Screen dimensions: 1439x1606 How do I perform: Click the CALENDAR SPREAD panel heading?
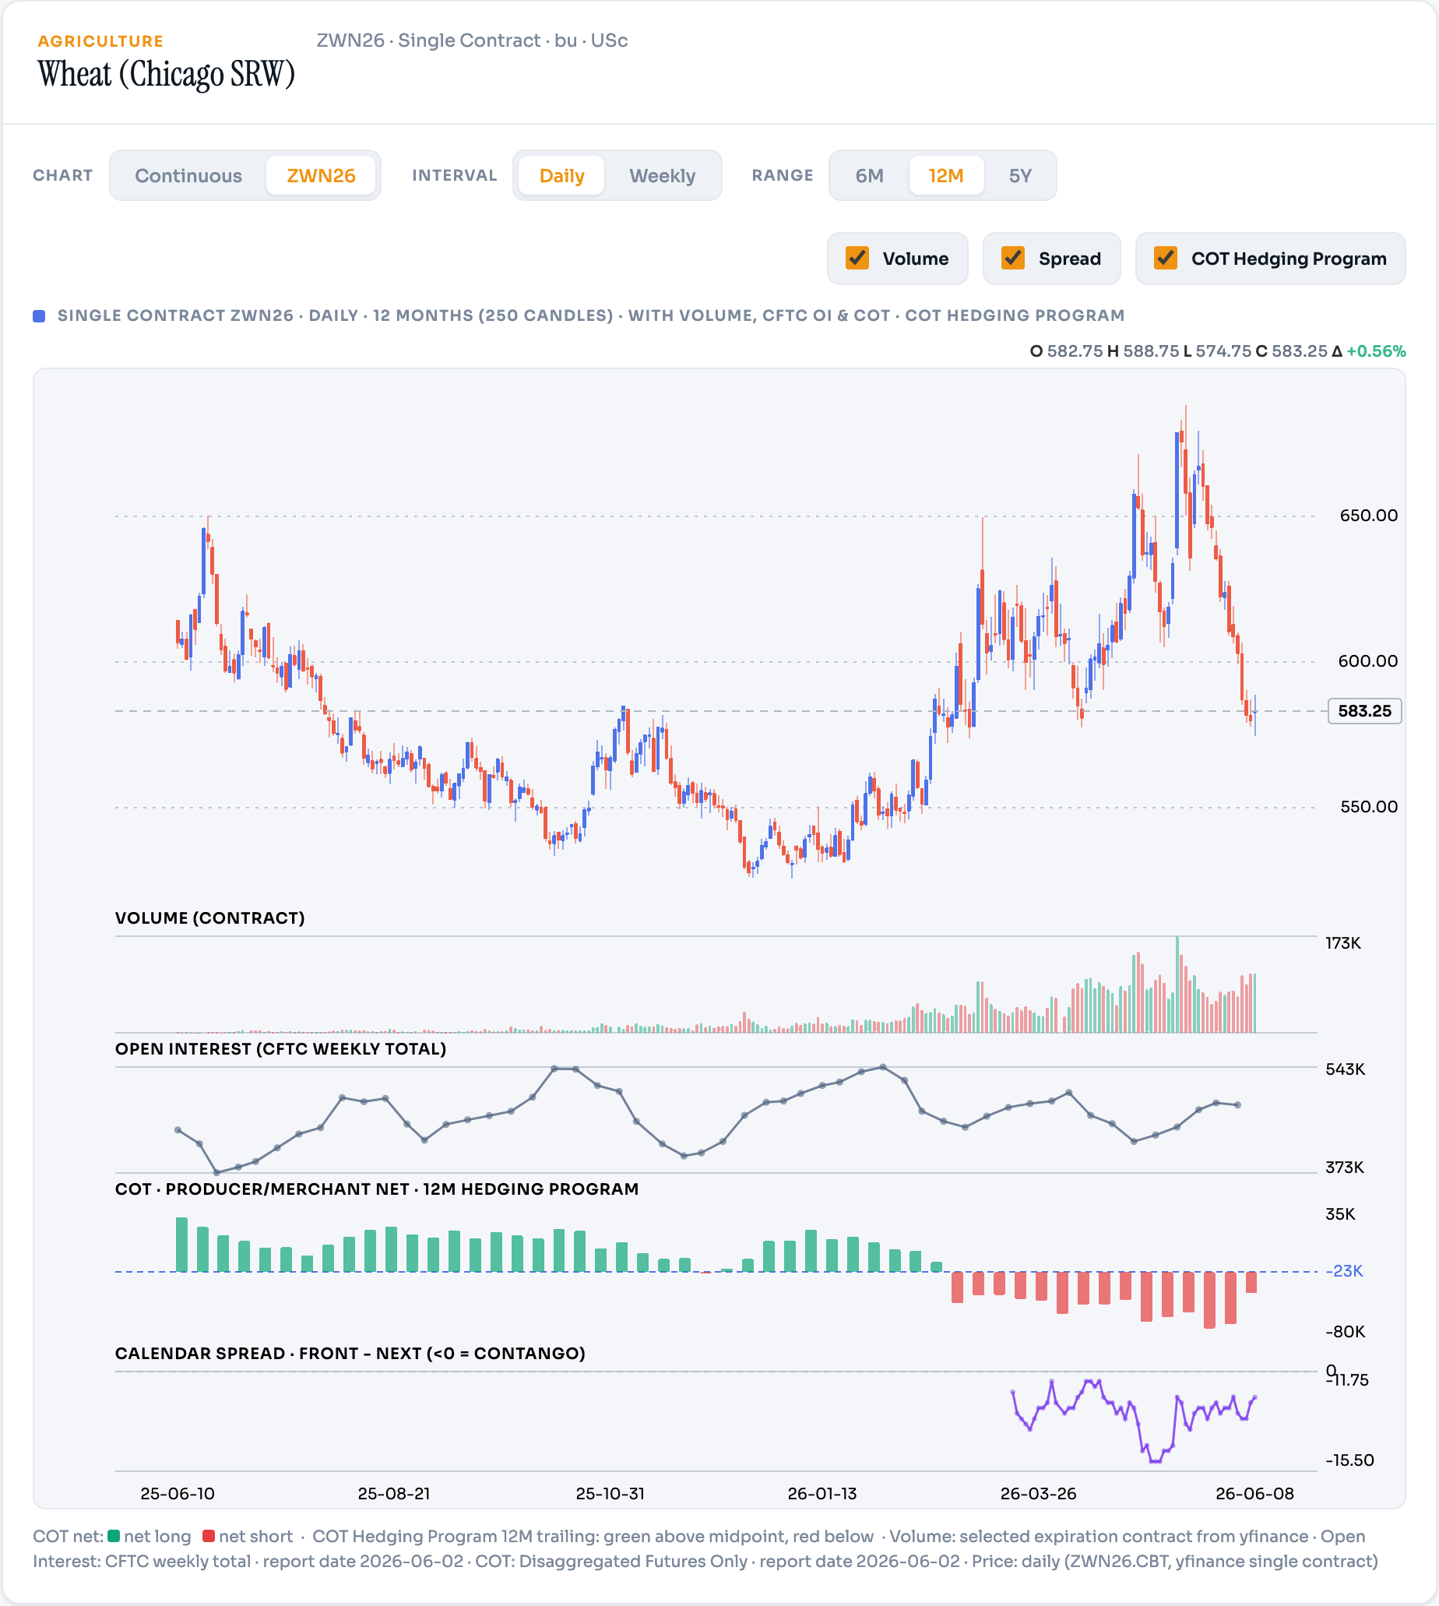coord(350,1354)
